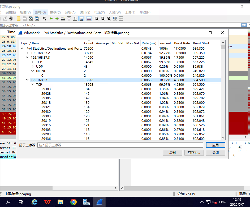Click the 另存为... save as button
This screenshot has width=250, height=207.
click(194, 153)
